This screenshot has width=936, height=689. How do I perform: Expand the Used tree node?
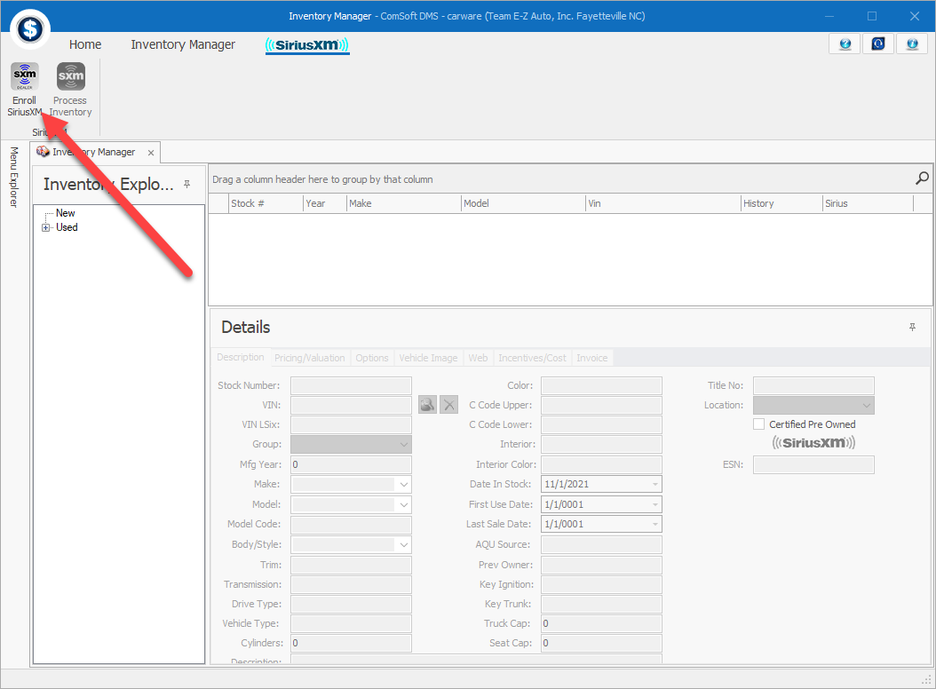pyautogui.click(x=45, y=227)
